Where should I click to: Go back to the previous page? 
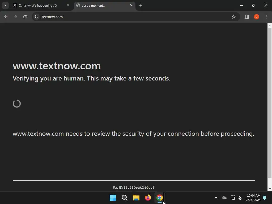6,17
